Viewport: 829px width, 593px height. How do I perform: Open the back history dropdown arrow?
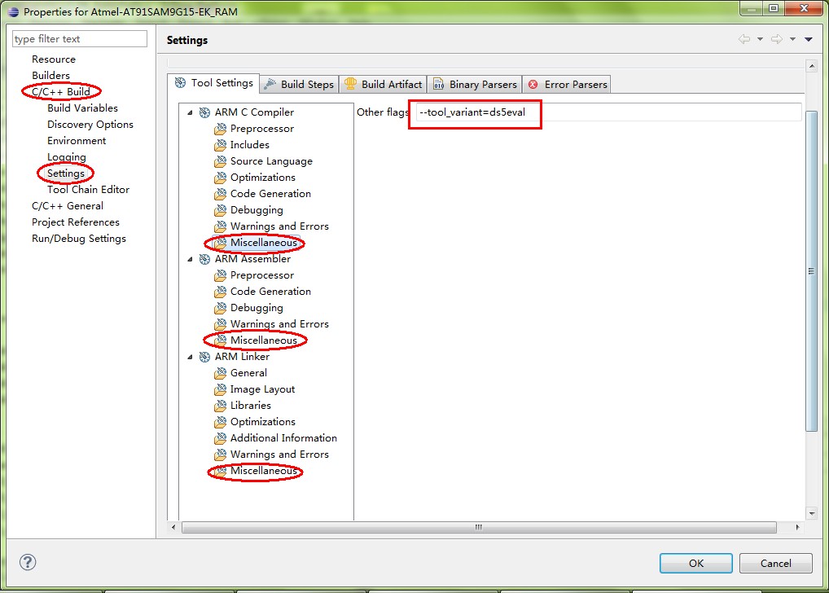[x=760, y=38]
